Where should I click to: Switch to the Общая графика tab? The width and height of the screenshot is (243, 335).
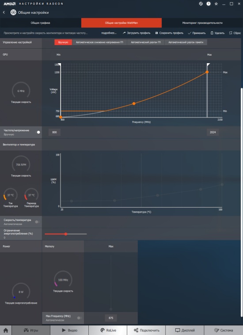click(x=41, y=23)
